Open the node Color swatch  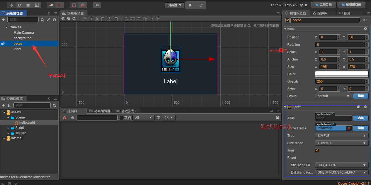[x=341, y=74]
